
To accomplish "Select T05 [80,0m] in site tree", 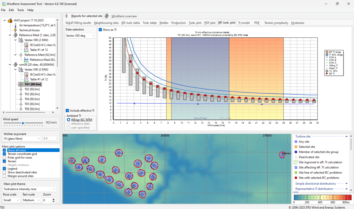I will click(32, 104).
